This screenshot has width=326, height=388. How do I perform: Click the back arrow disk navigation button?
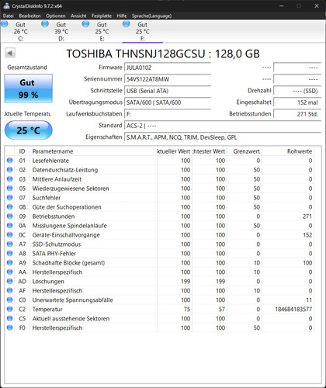pos(10,53)
